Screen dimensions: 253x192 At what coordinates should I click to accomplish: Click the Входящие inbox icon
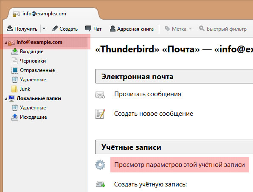15,52
